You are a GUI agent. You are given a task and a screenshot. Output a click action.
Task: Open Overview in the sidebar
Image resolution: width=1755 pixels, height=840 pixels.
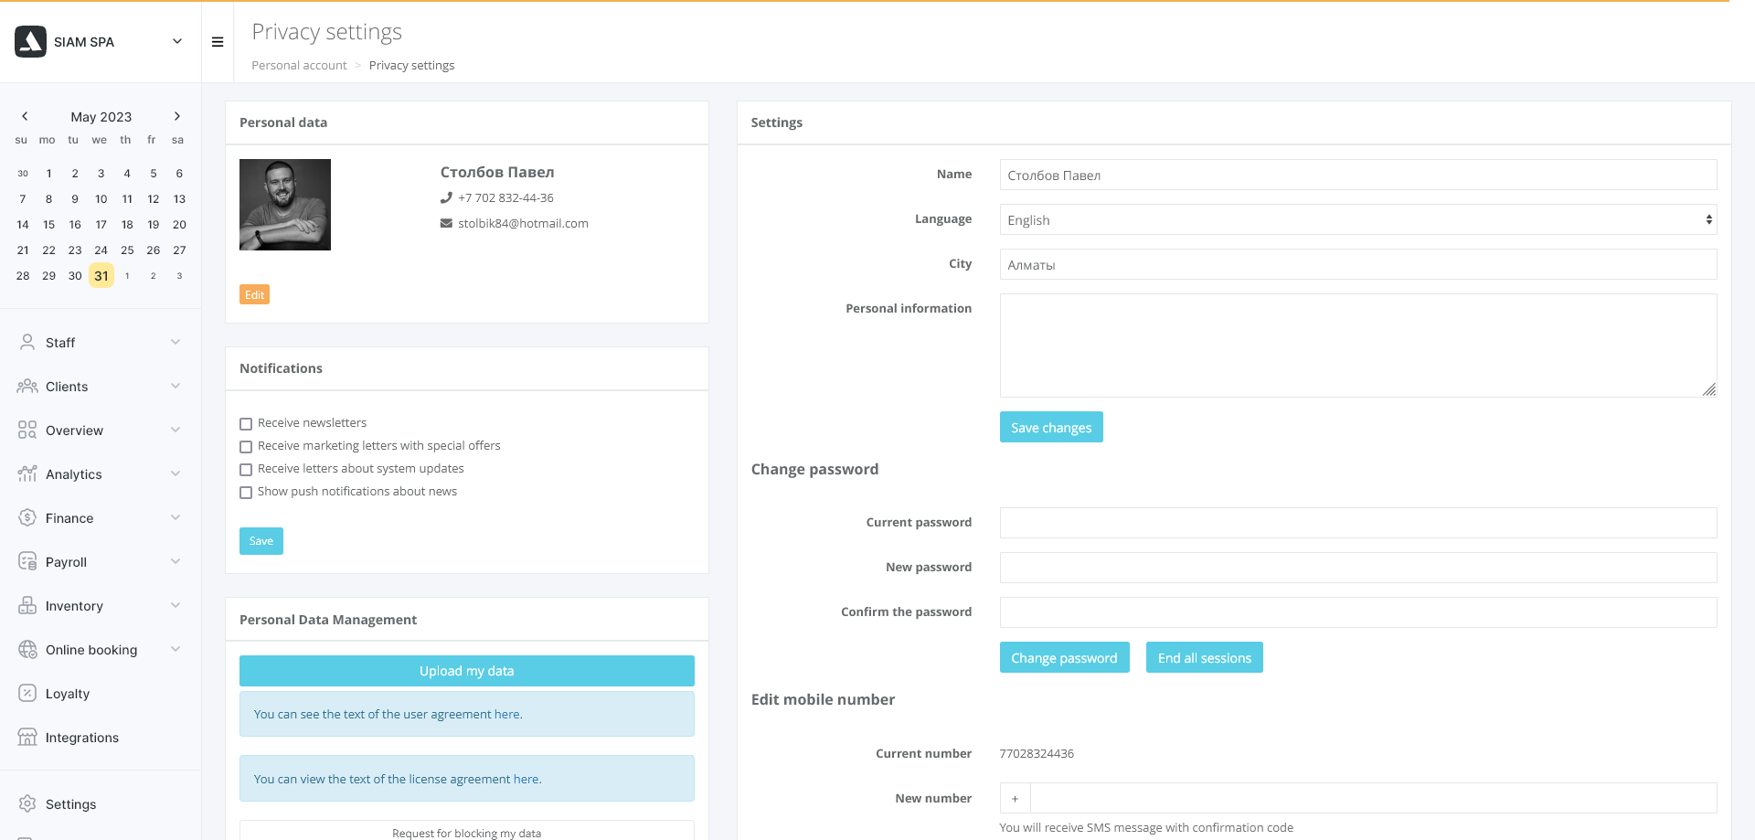point(74,431)
